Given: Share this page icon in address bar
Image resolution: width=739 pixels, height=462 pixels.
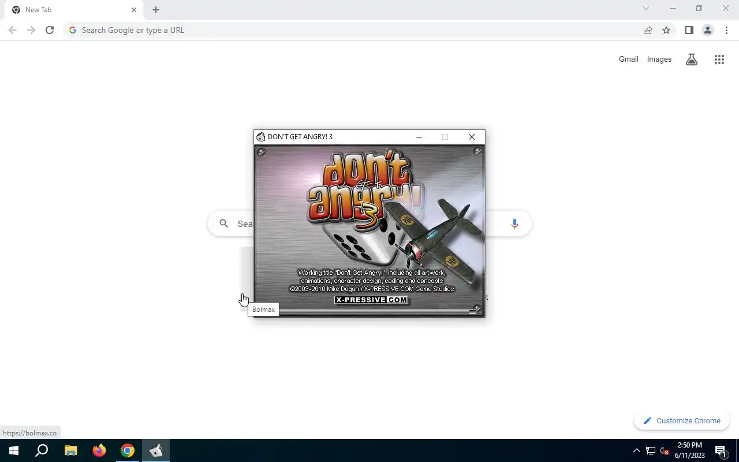Looking at the screenshot, I should coord(648,30).
